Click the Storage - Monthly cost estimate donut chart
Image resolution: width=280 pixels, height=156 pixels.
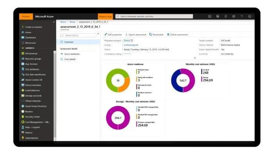click(x=118, y=118)
